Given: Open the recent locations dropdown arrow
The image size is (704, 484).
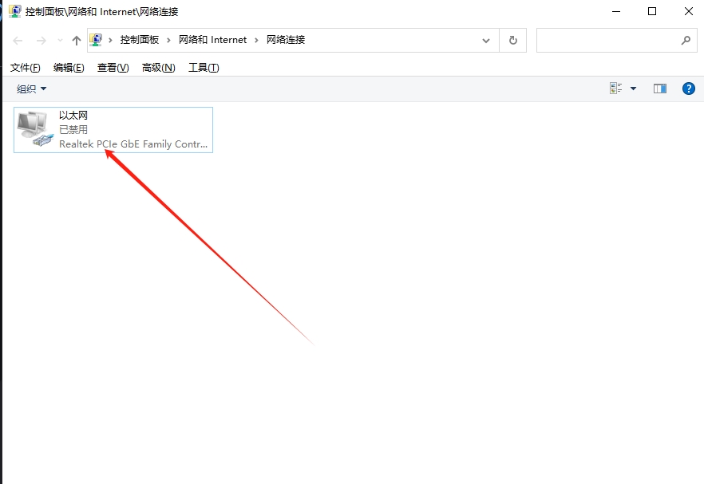Looking at the screenshot, I should coord(60,41).
